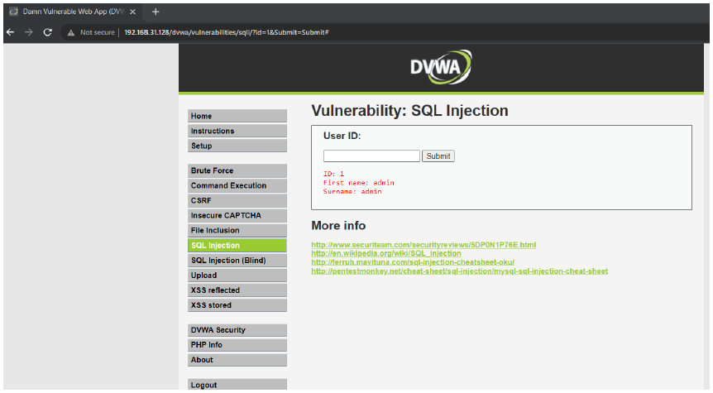The image size is (713, 393).
Task: Click the browser back arrow
Action: pos(11,32)
